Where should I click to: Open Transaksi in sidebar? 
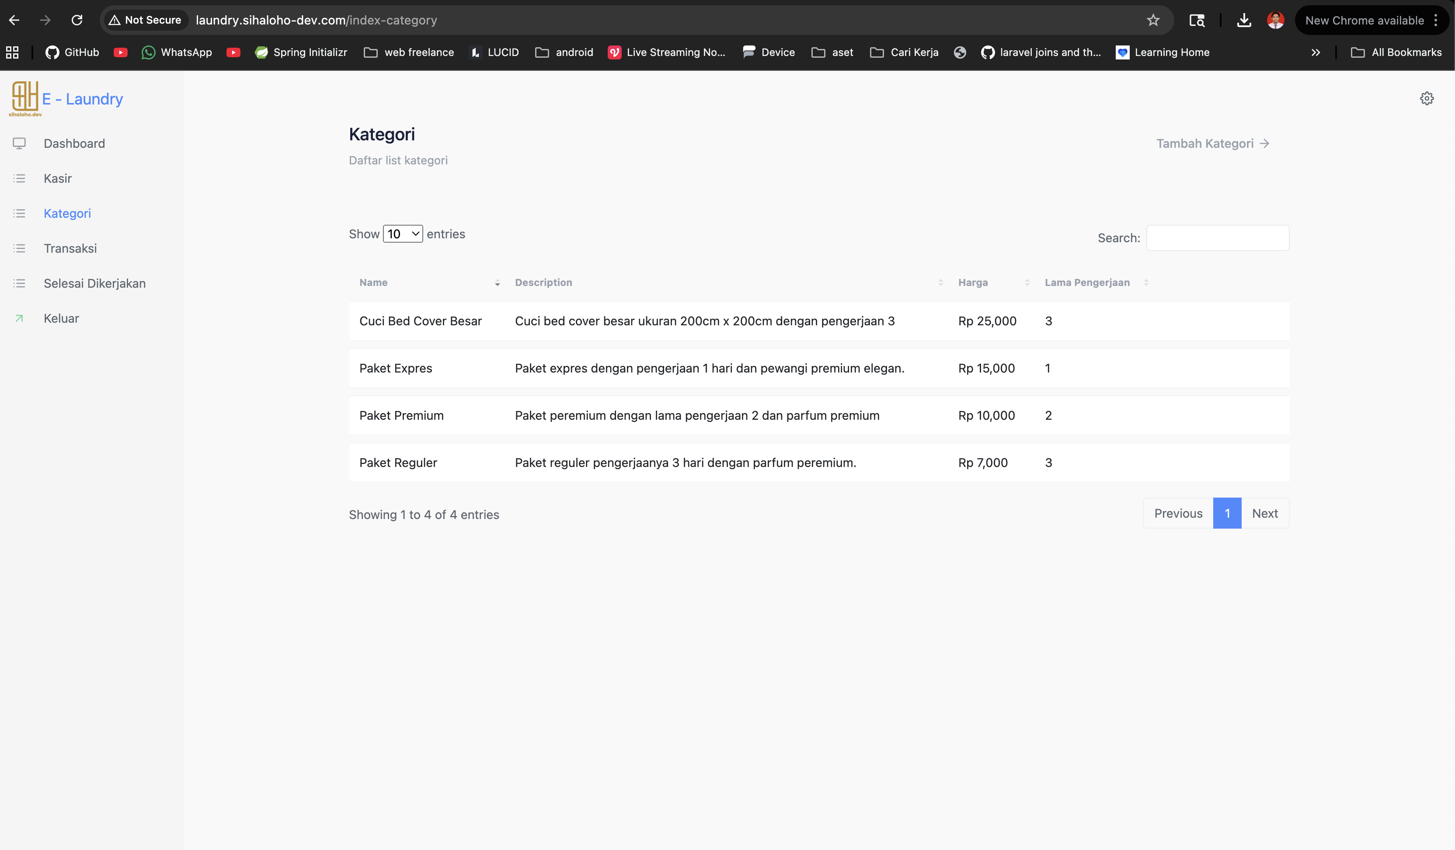pos(70,248)
